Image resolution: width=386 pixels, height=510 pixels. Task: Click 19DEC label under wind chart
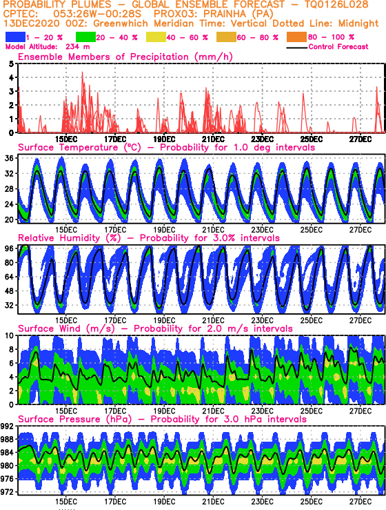[x=164, y=411]
